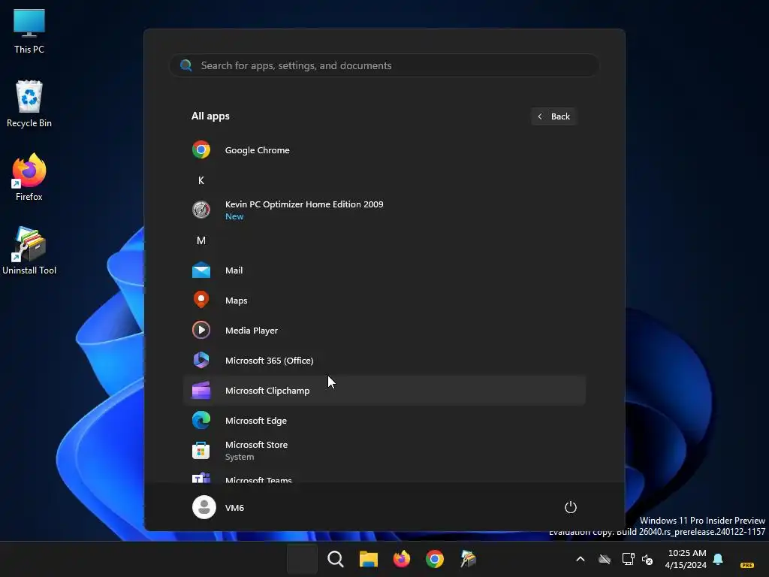This screenshot has width=769, height=577.
Task: Click the muted volume tray icon
Action: point(647,559)
